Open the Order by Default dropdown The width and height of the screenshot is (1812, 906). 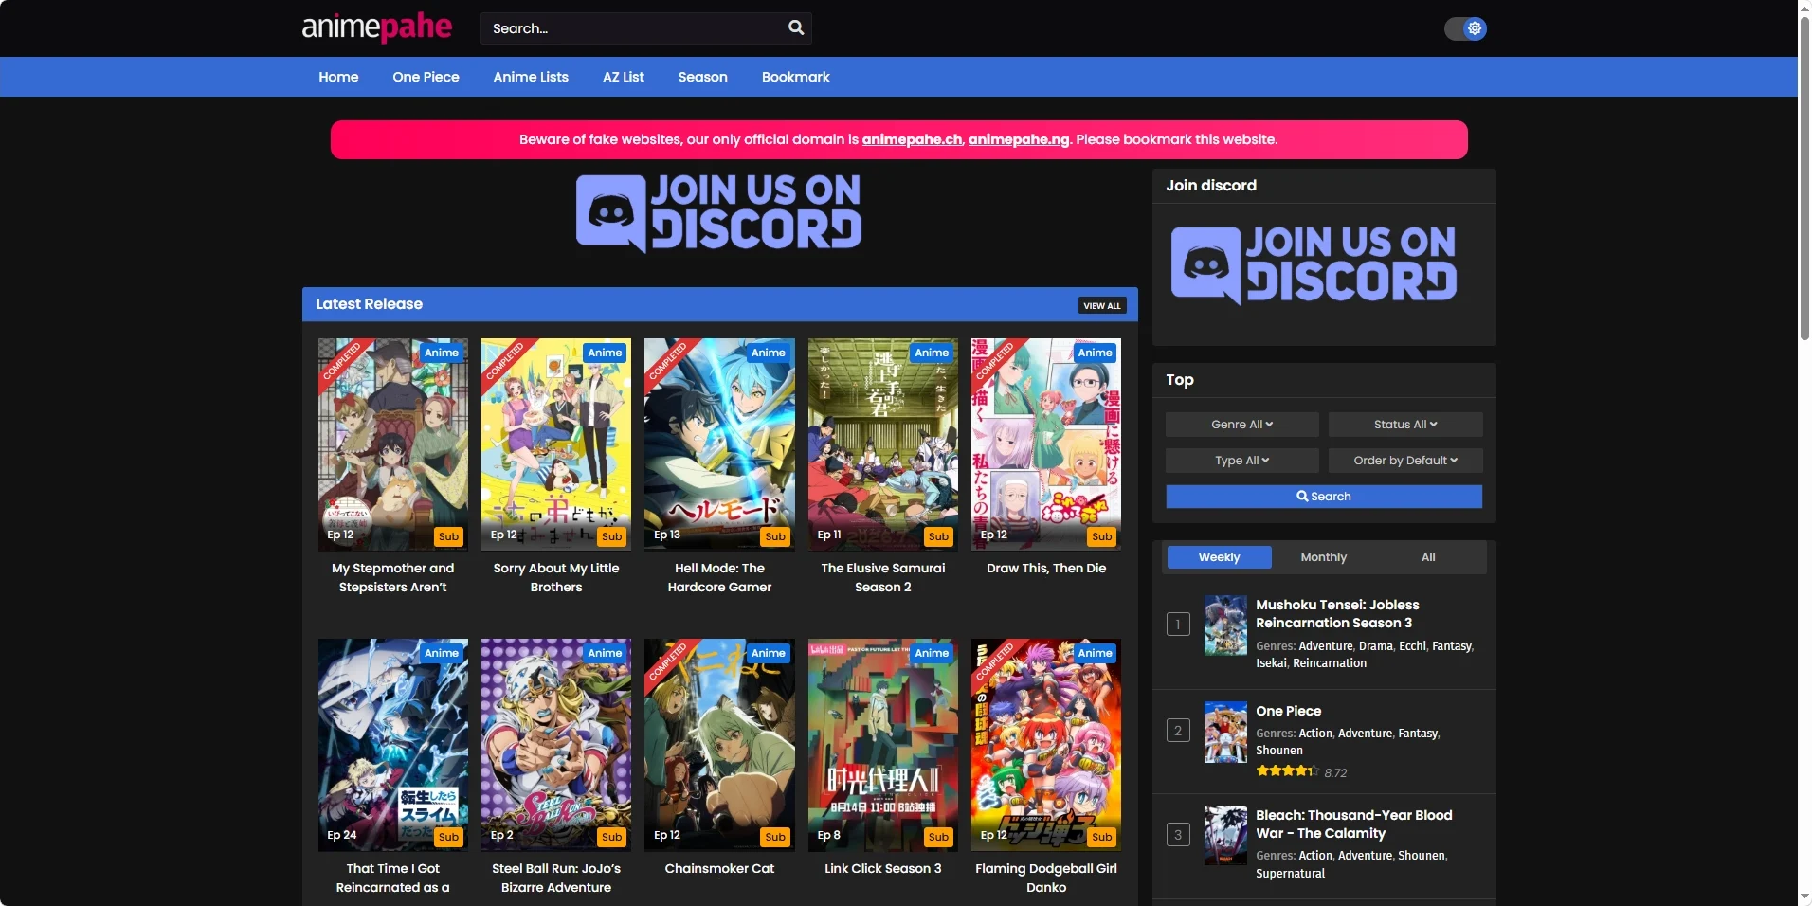pyautogui.click(x=1405, y=461)
